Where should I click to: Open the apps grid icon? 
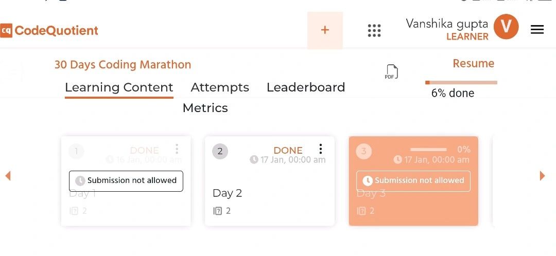coord(374,30)
